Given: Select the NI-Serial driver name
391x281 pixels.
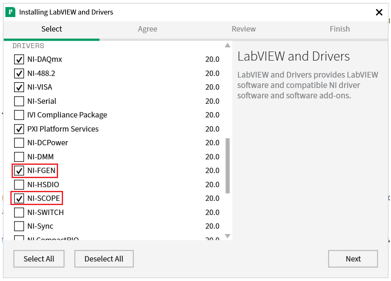Looking at the screenshot, I should pyautogui.click(x=41, y=101).
